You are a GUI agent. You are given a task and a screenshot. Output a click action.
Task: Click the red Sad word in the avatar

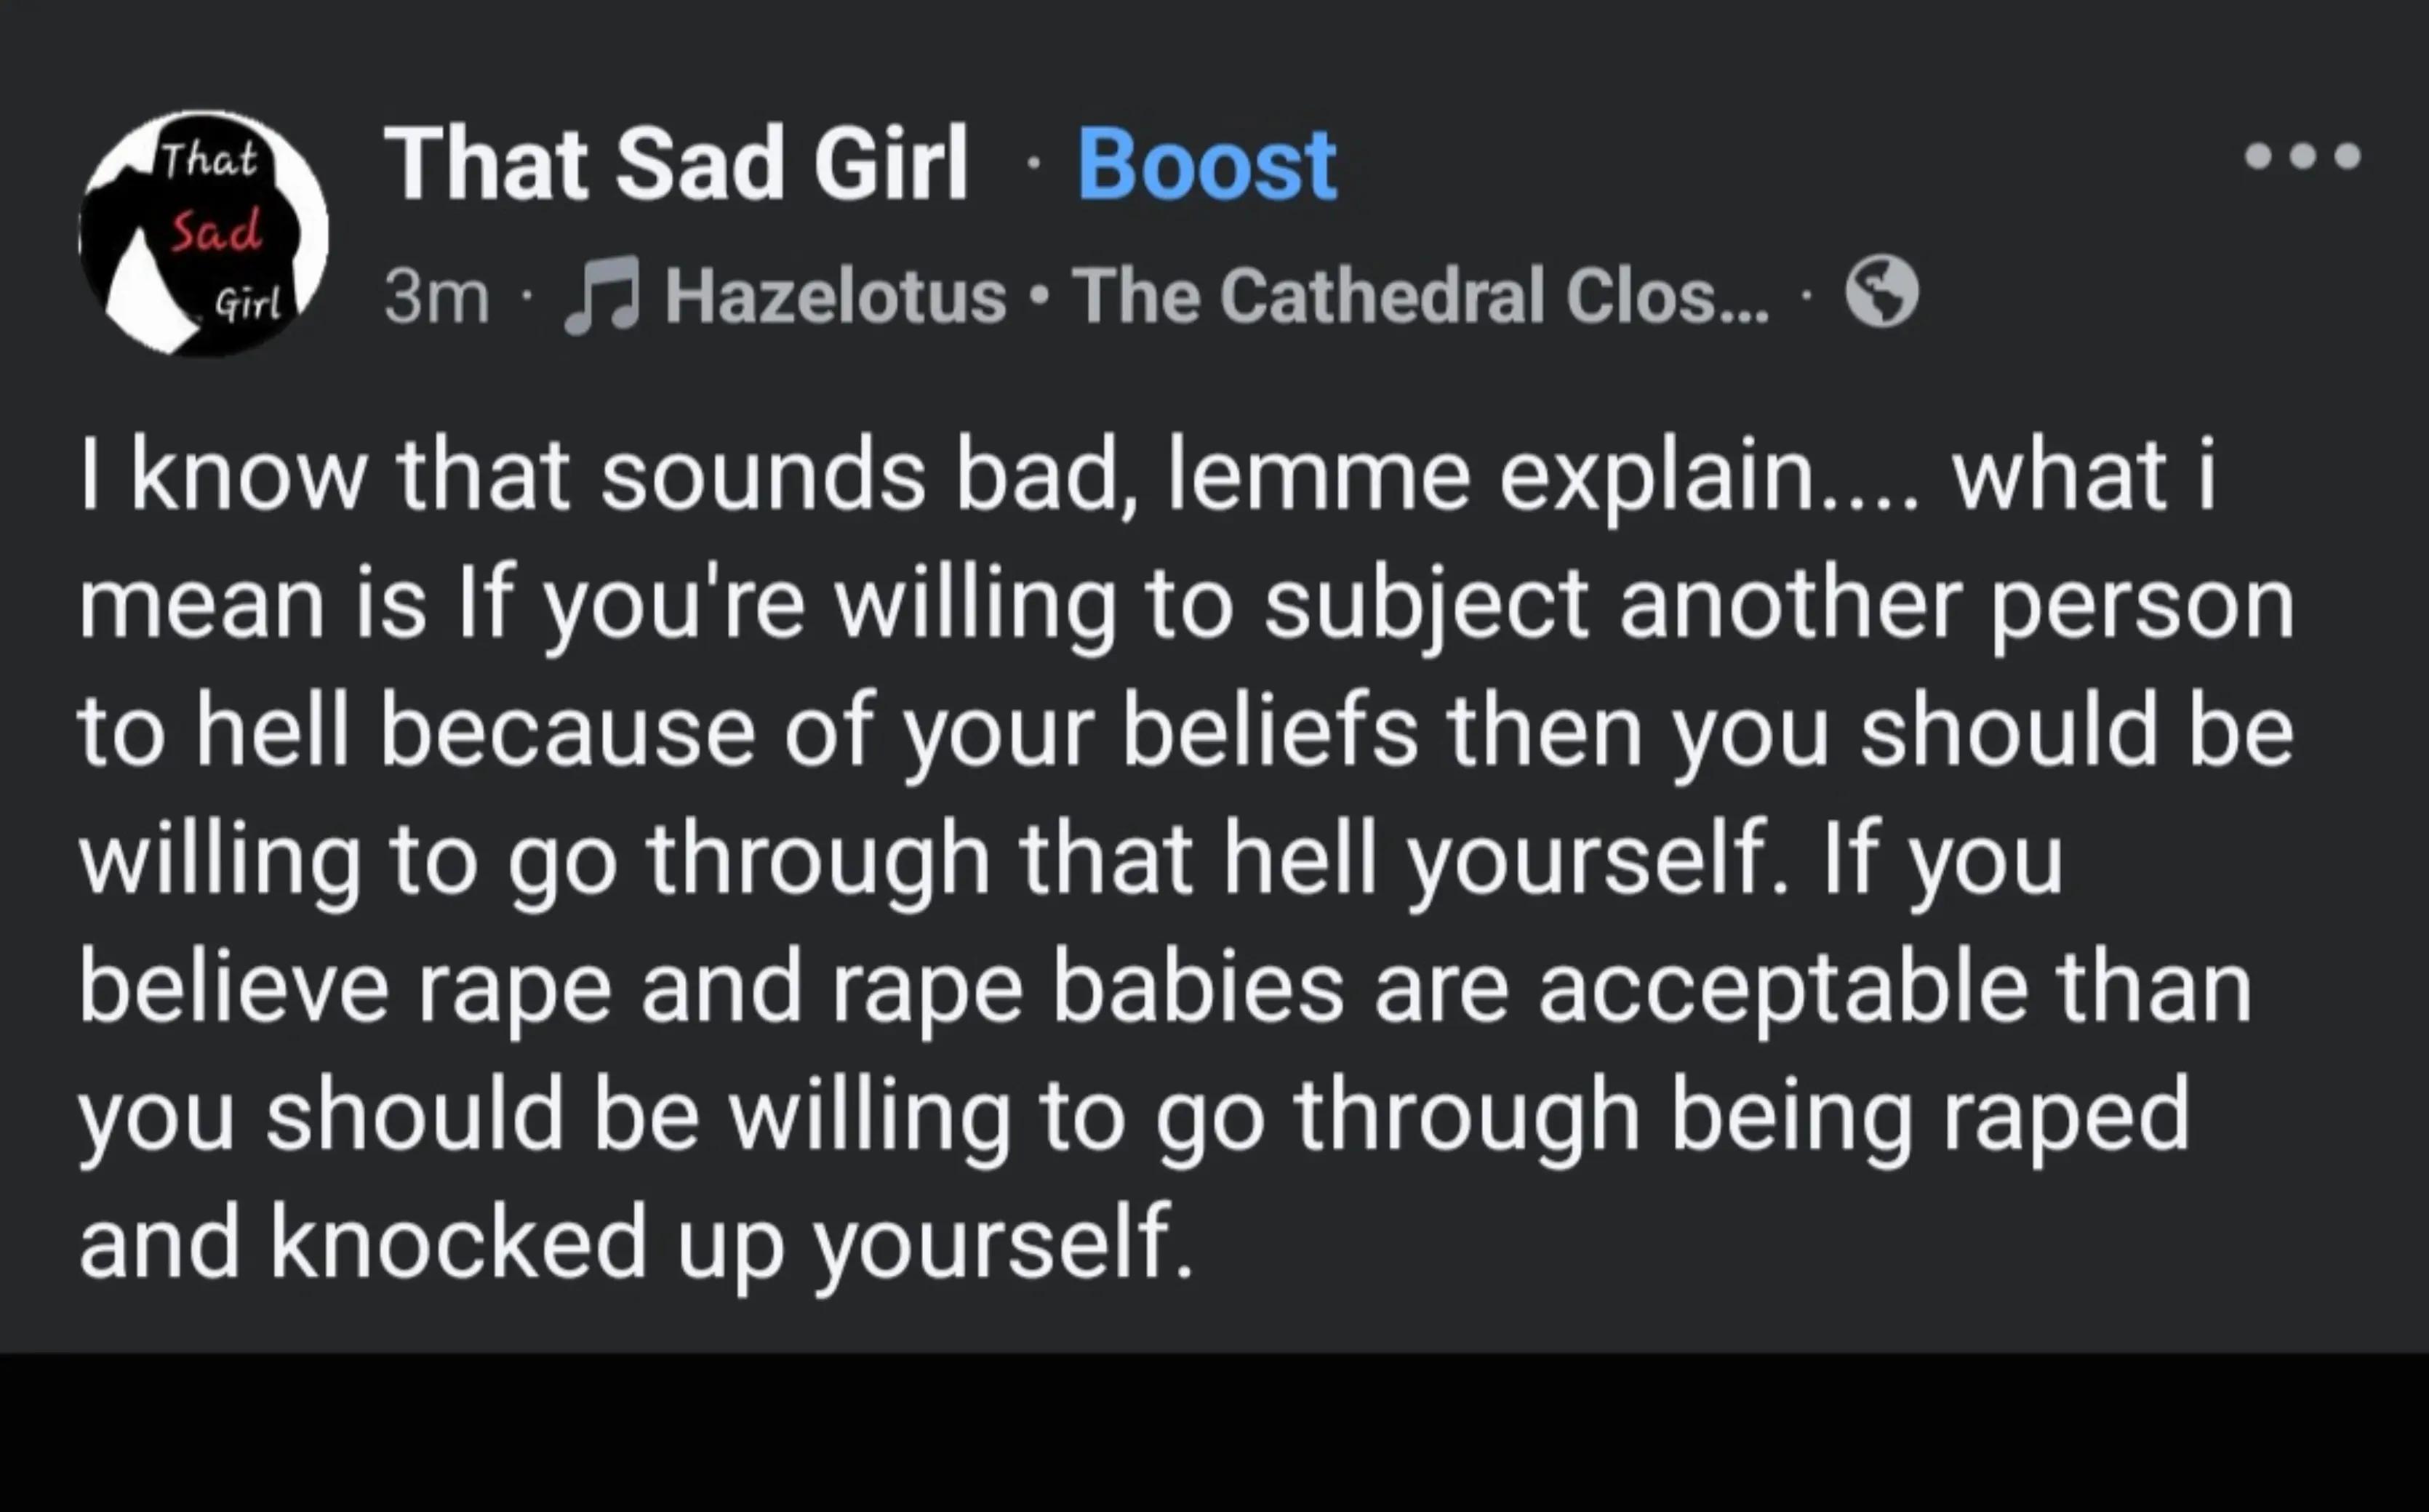(215, 232)
